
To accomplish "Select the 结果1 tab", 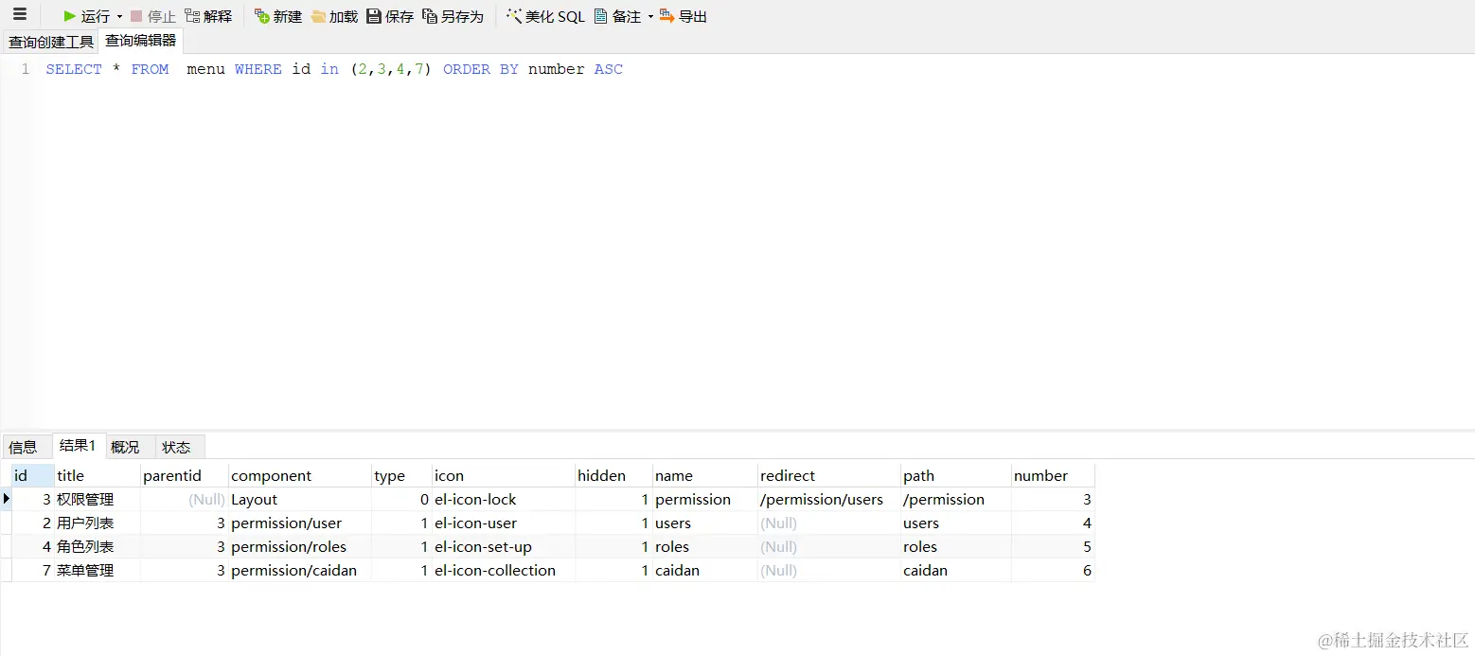I will (79, 446).
